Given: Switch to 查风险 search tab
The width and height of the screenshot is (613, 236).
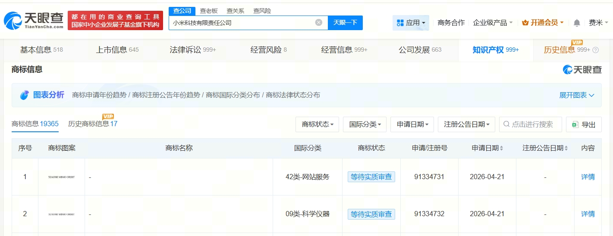Looking at the screenshot, I should 262,11.
